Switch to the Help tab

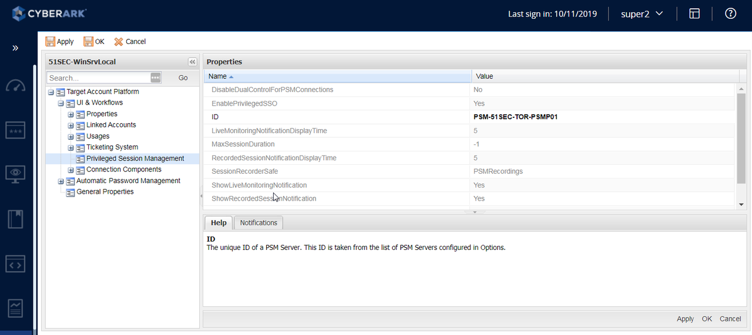click(x=219, y=222)
